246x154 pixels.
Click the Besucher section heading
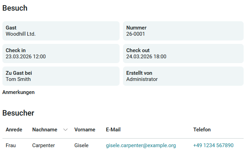[x=18, y=113]
